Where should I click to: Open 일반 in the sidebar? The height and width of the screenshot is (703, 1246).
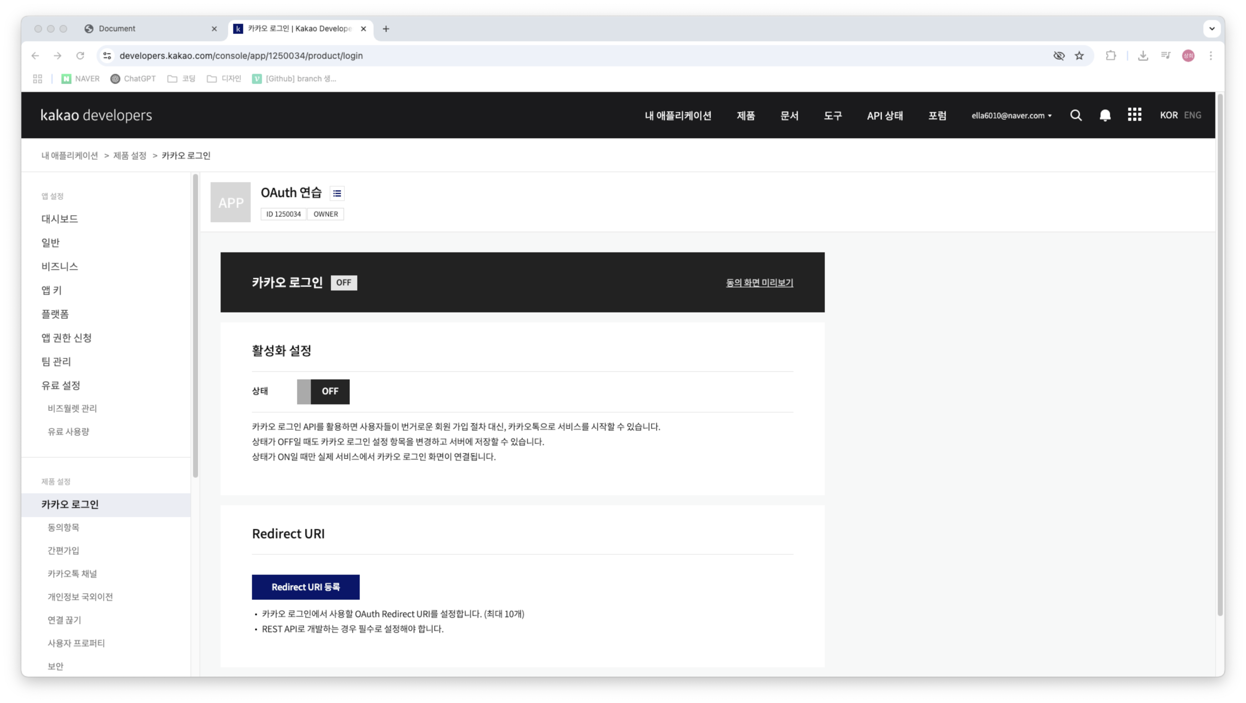pos(50,243)
